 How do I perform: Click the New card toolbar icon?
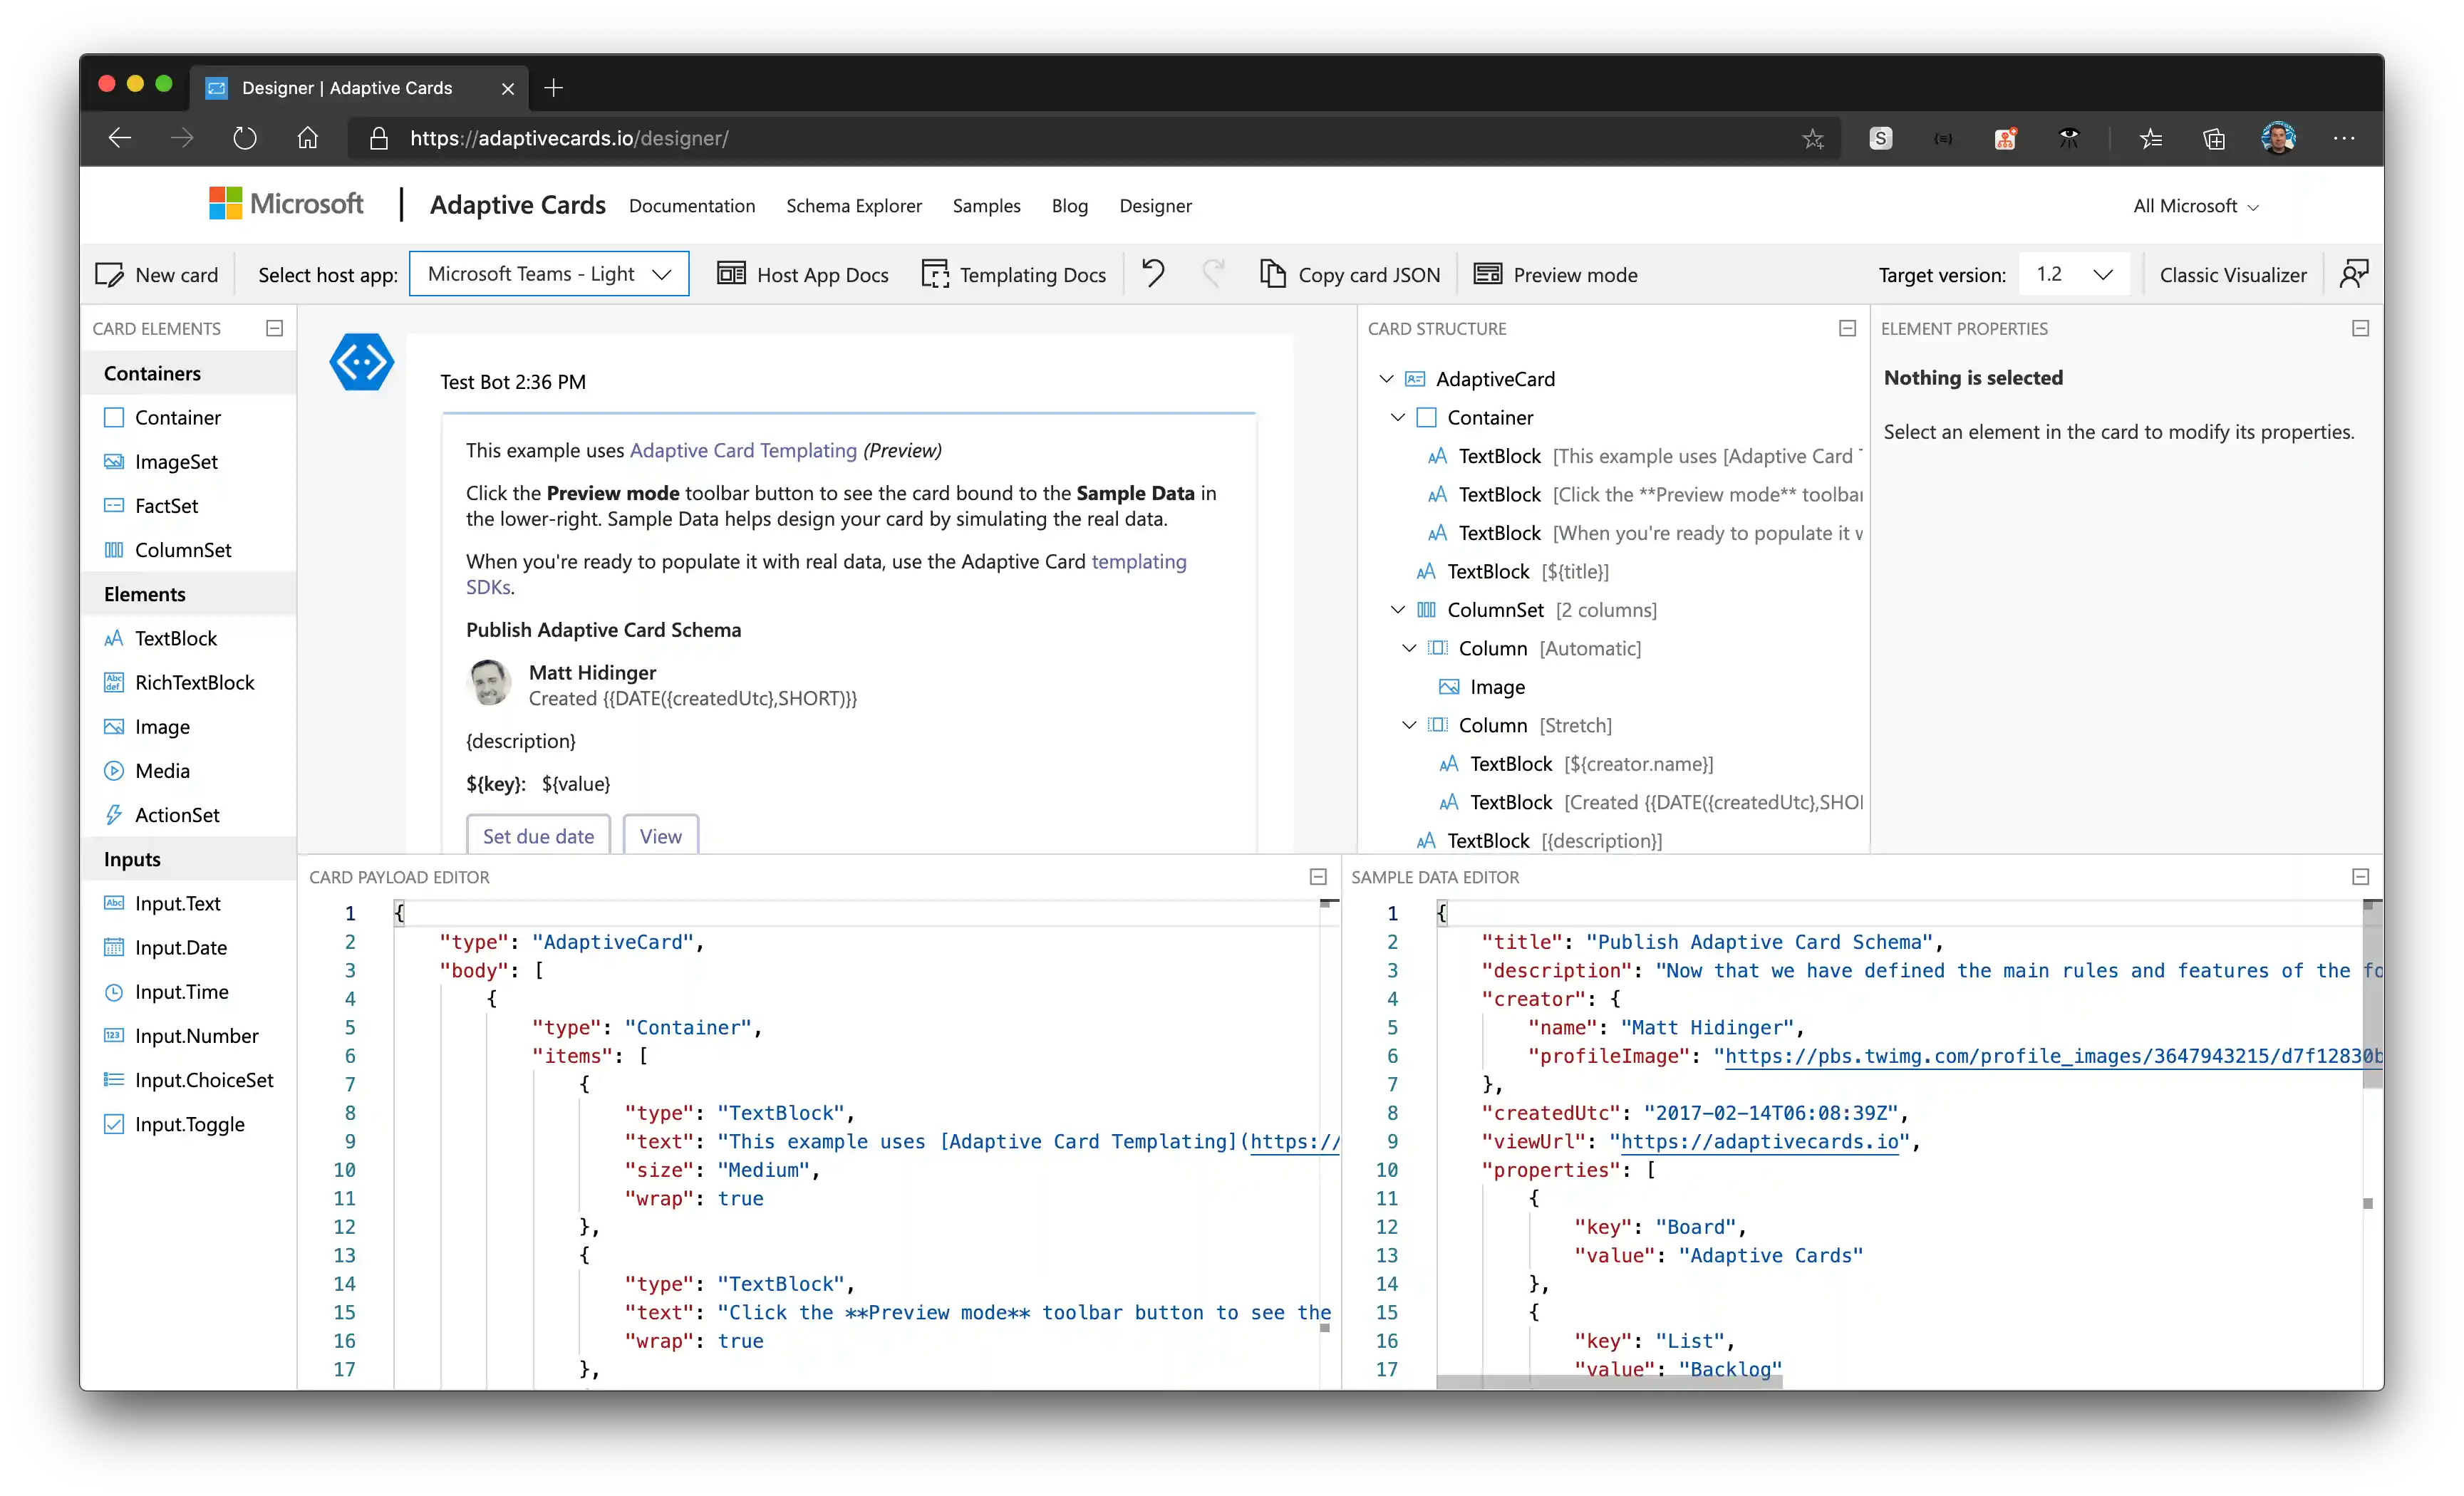tap(109, 275)
